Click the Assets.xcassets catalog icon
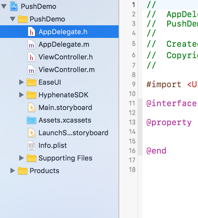The height and width of the screenshot is (218, 198). tap(31, 120)
